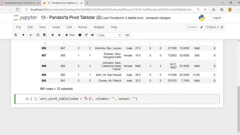Click row index 886
The image size is (240, 135).
point(44,48)
